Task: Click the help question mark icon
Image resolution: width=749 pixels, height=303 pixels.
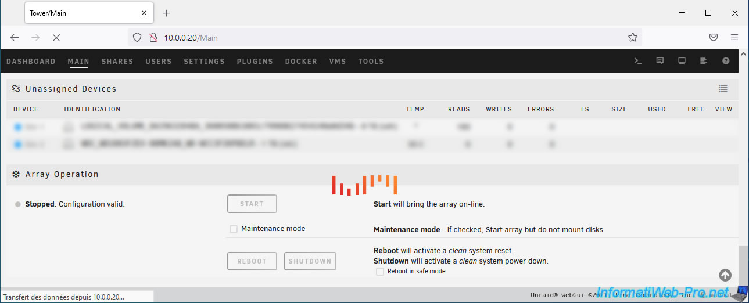Action: point(726,61)
